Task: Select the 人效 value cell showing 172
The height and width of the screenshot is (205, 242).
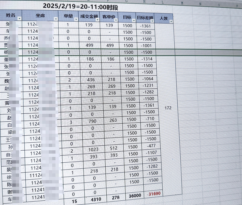Action: coord(168,108)
